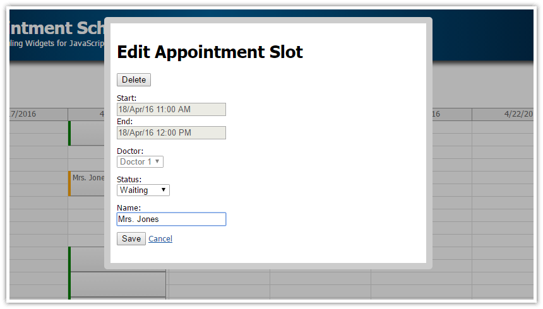
Task: Click the Delete button
Action: coord(134,79)
